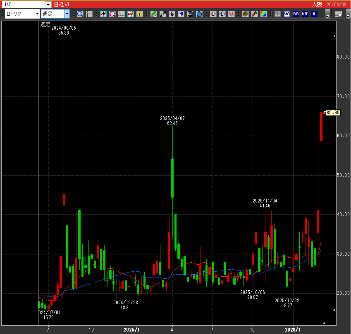Click the 2026/1 time axis label
351x334 pixels.
pos(293,330)
